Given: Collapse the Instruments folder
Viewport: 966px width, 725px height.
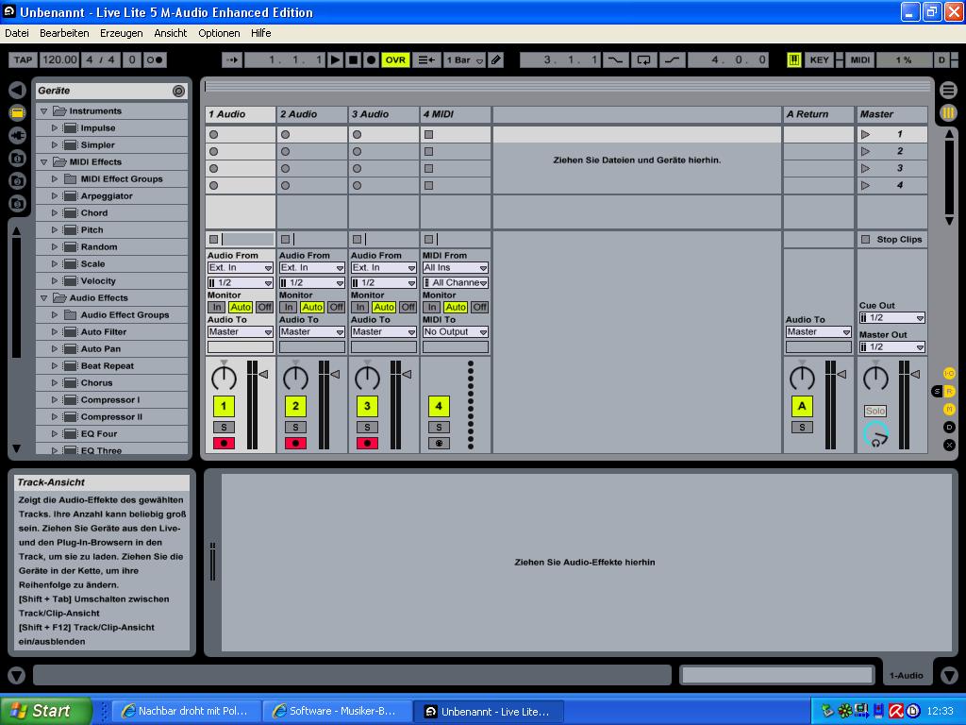Looking at the screenshot, I should [x=43, y=111].
